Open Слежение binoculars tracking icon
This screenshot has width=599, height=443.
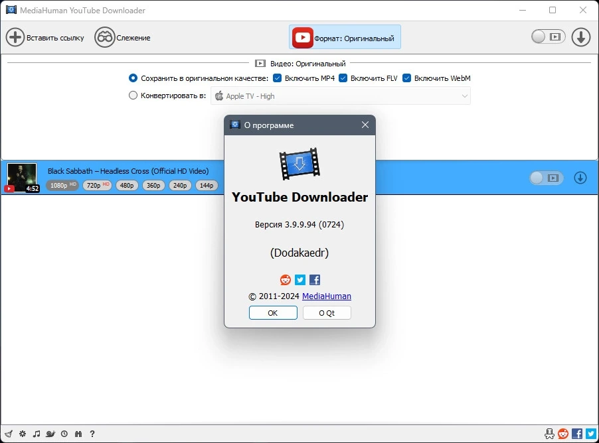(105, 37)
